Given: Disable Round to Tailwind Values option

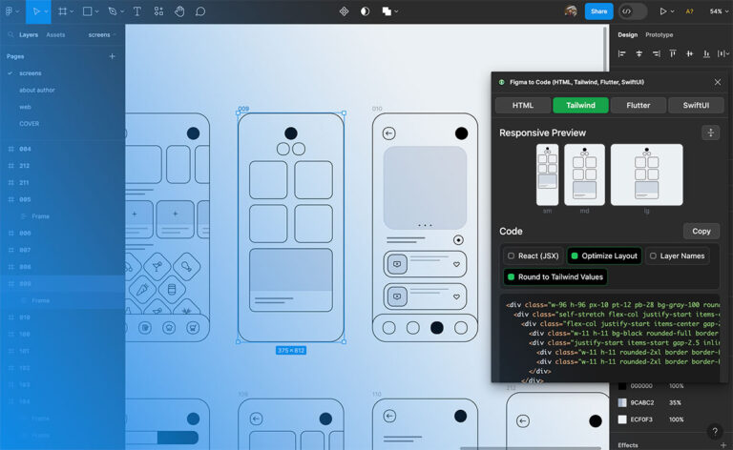Looking at the screenshot, I should (x=555, y=276).
